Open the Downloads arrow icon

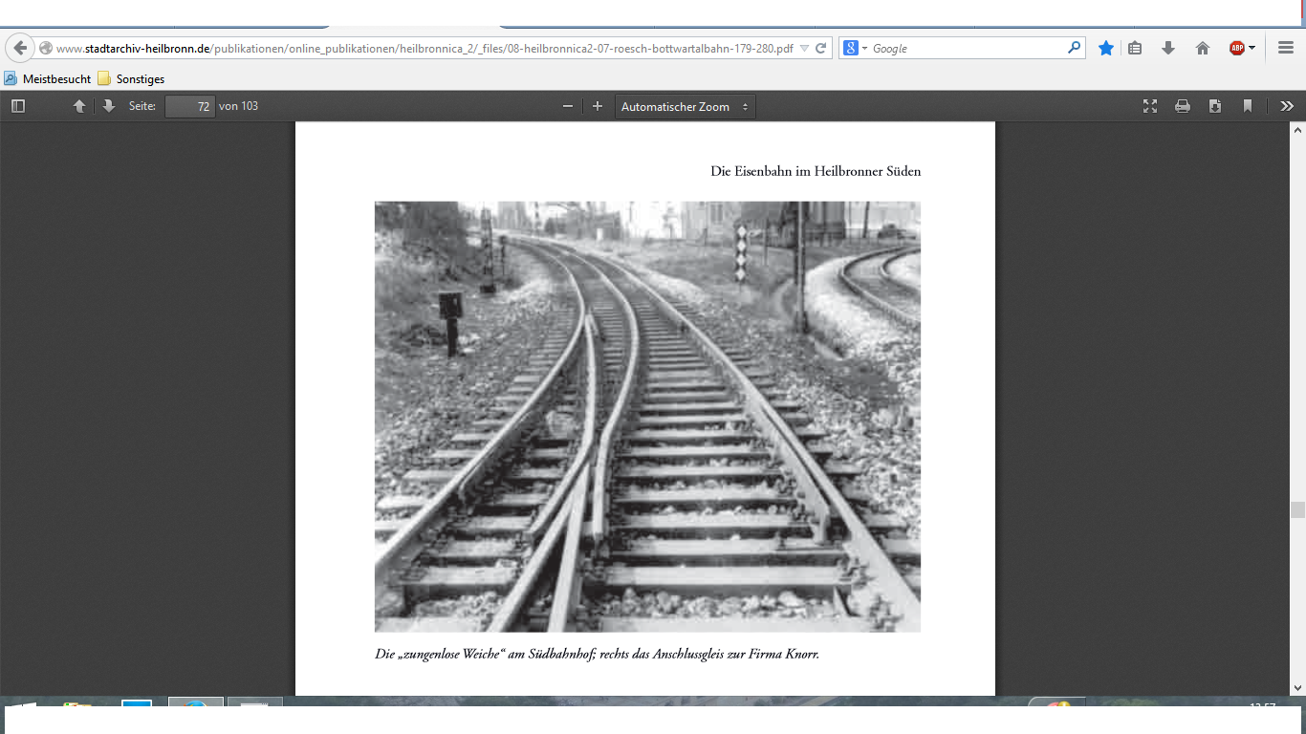tap(1167, 48)
